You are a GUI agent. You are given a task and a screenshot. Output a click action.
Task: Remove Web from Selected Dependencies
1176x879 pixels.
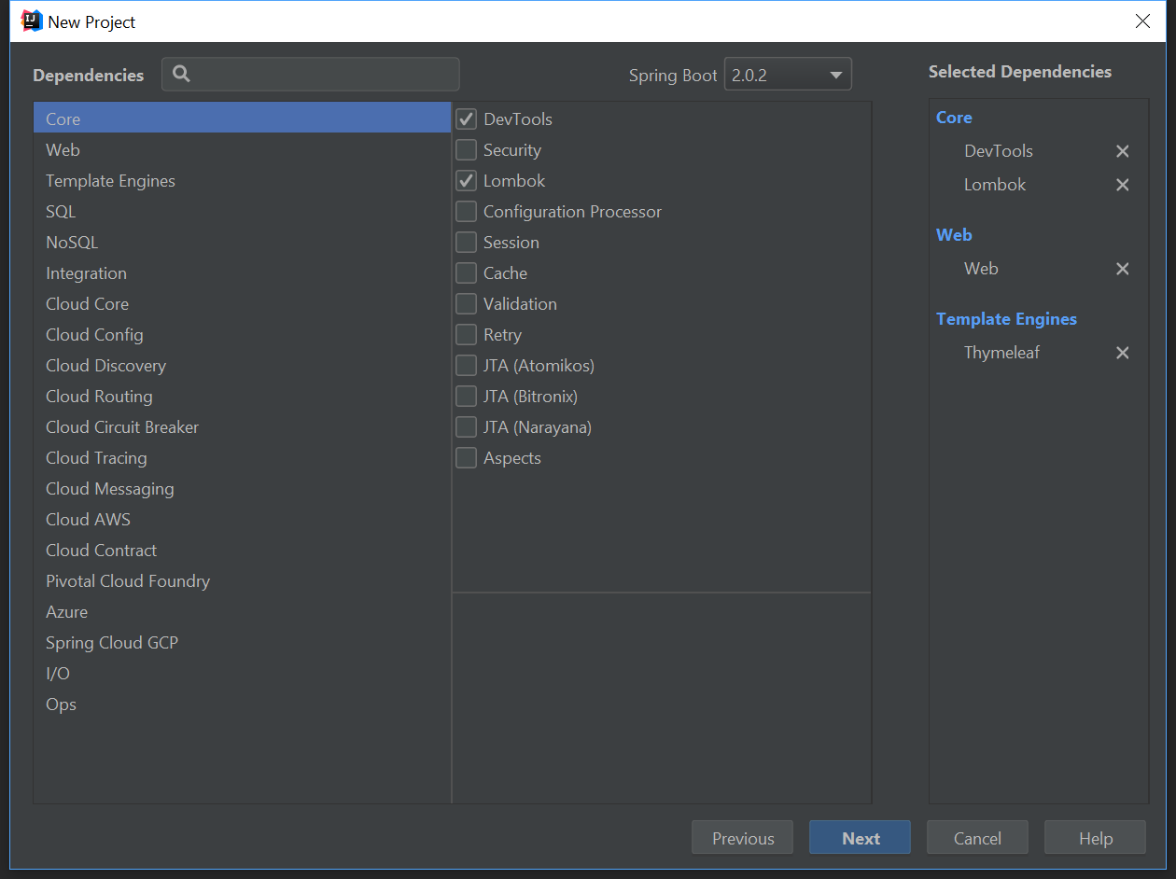1123,269
